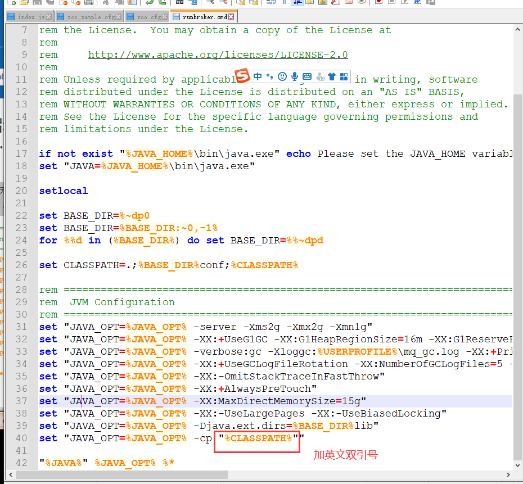Click the Print icon in the toolbar
The image size is (523, 484).
point(89,3)
